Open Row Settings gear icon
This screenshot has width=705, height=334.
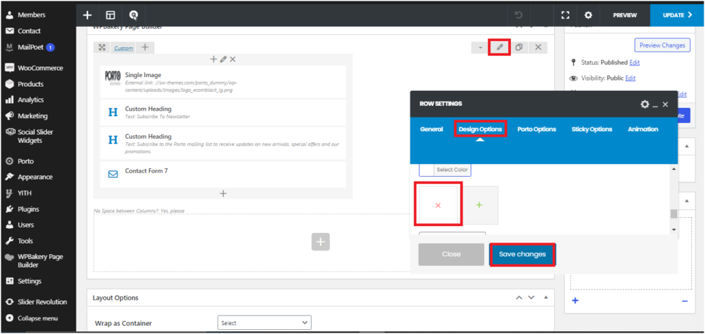644,104
